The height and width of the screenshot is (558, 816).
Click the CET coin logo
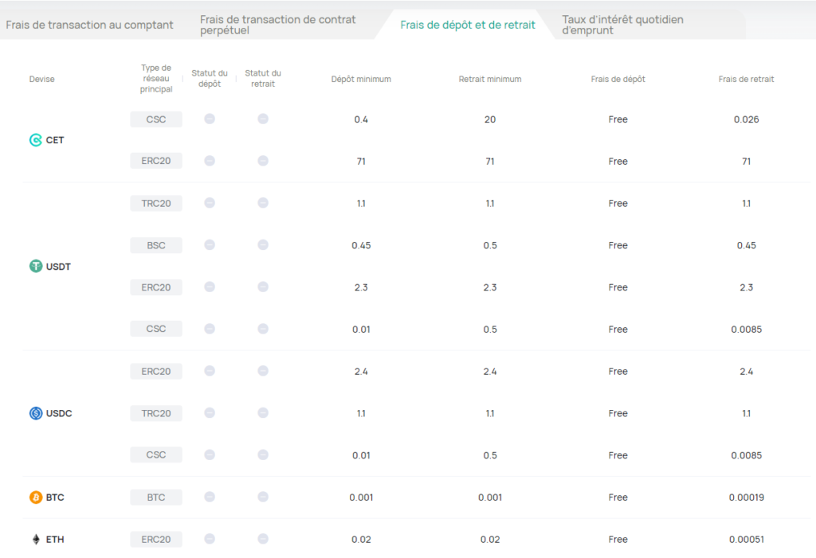coord(37,139)
